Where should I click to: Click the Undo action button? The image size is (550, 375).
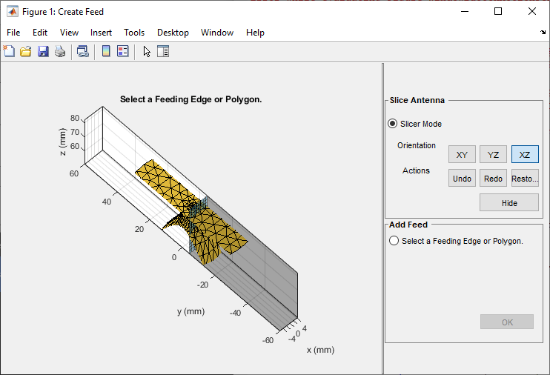coord(462,179)
